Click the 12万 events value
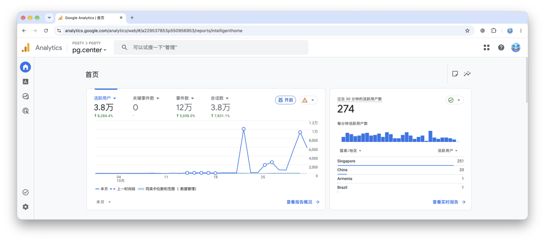Image resolution: width=545 pixels, height=242 pixels. tap(184, 108)
